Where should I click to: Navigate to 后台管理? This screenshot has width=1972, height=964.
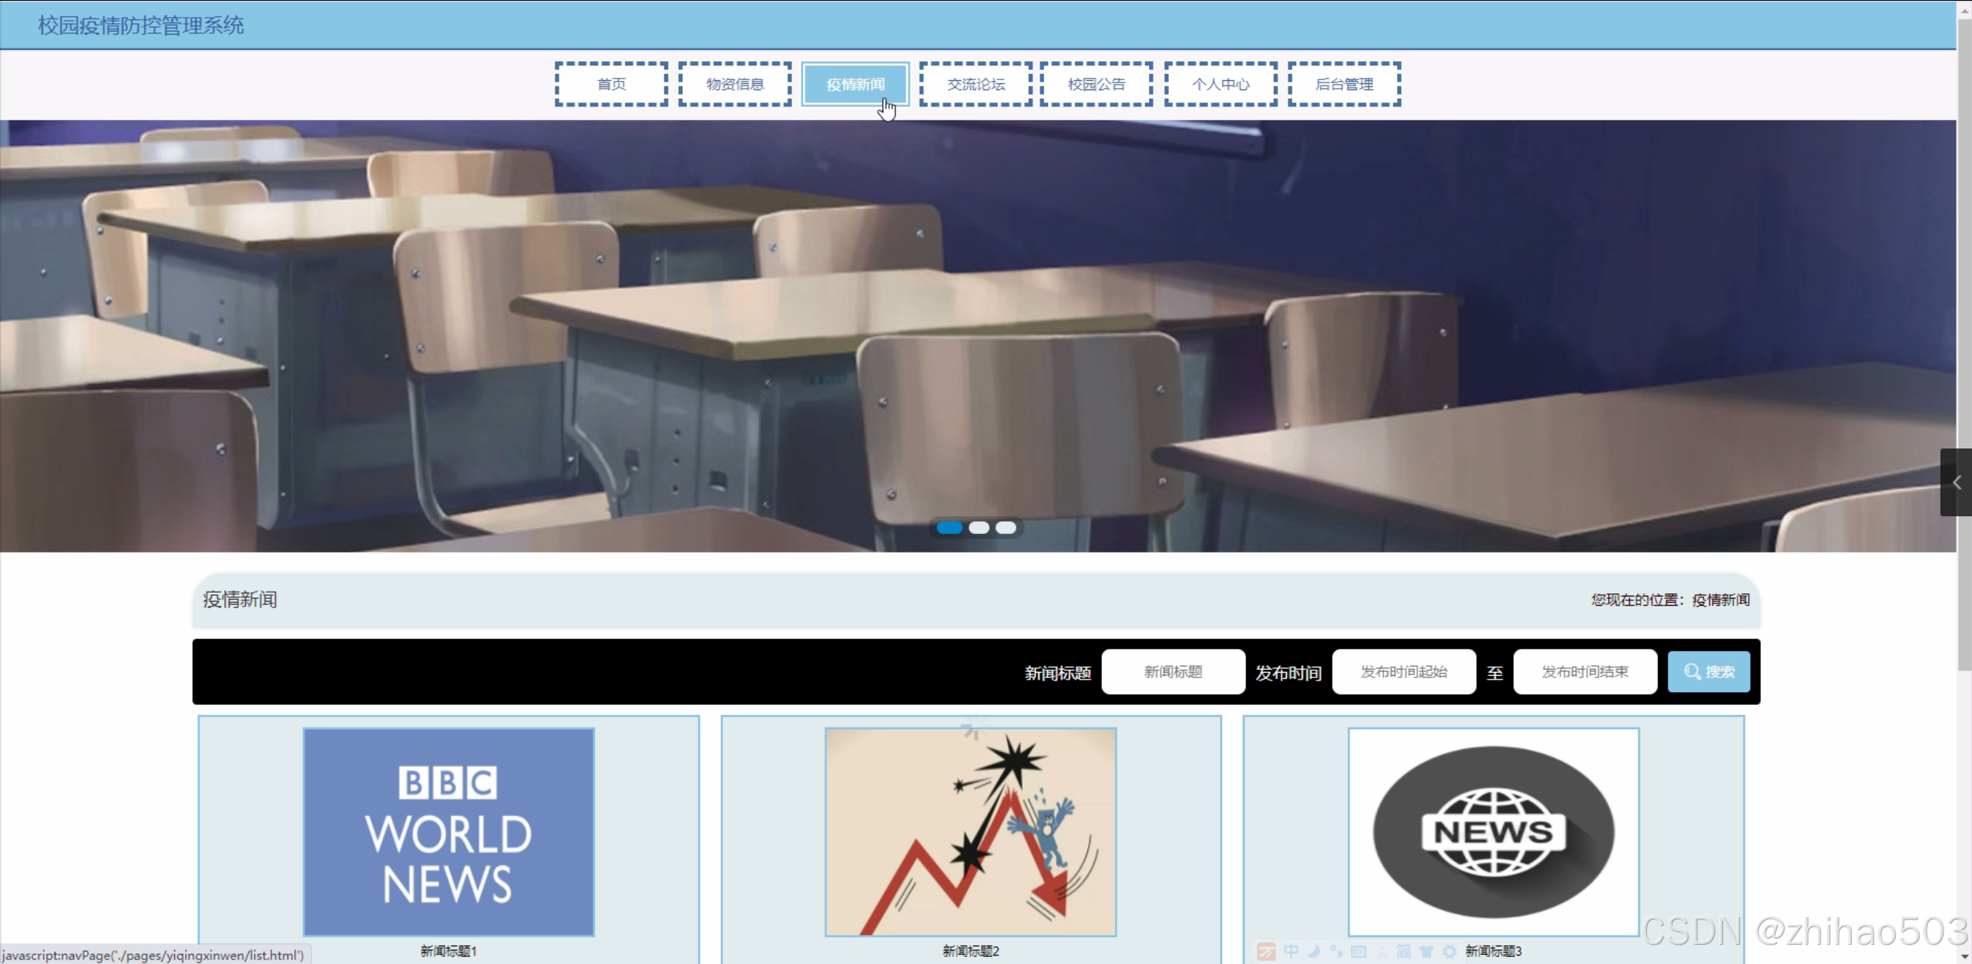(x=1344, y=84)
